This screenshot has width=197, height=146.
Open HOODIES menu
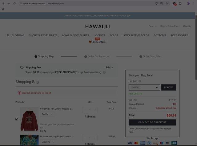(x=99, y=35)
